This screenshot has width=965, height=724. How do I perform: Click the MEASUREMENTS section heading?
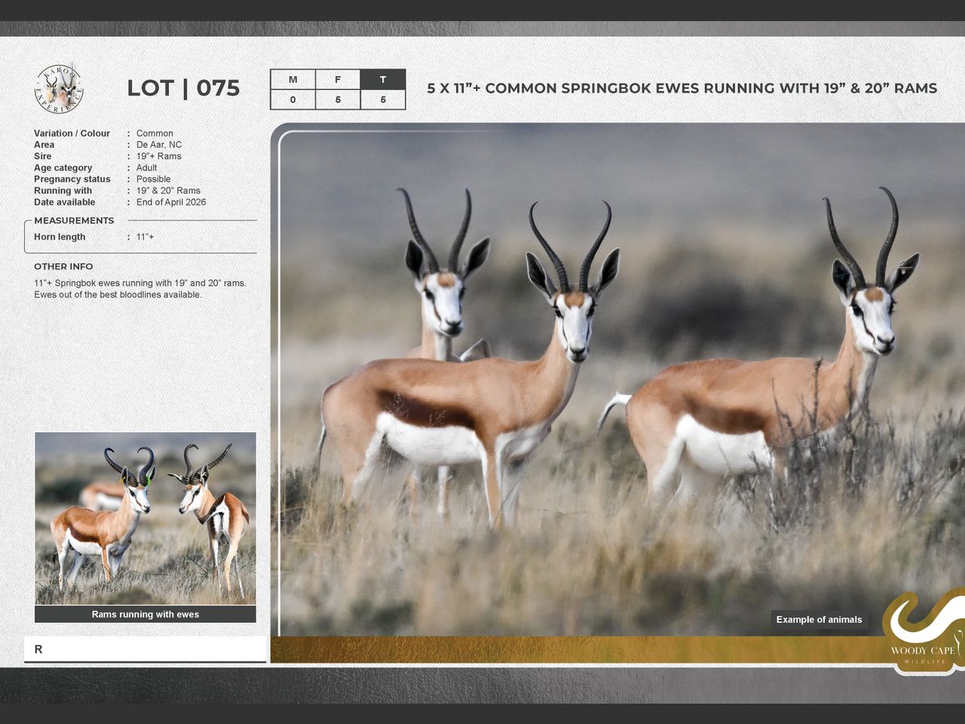click(x=74, y=221)
